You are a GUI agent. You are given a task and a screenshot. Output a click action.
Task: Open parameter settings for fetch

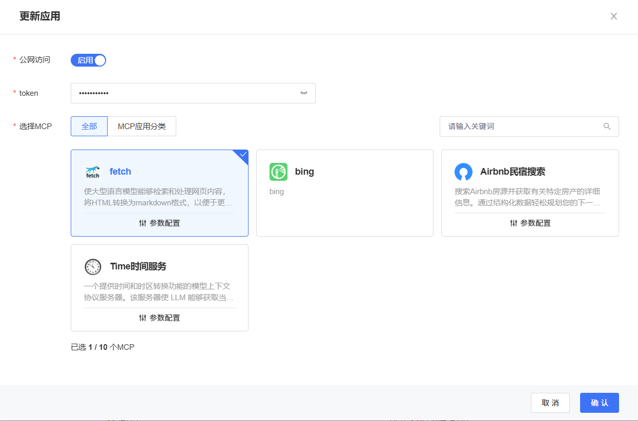click(159, 223)
